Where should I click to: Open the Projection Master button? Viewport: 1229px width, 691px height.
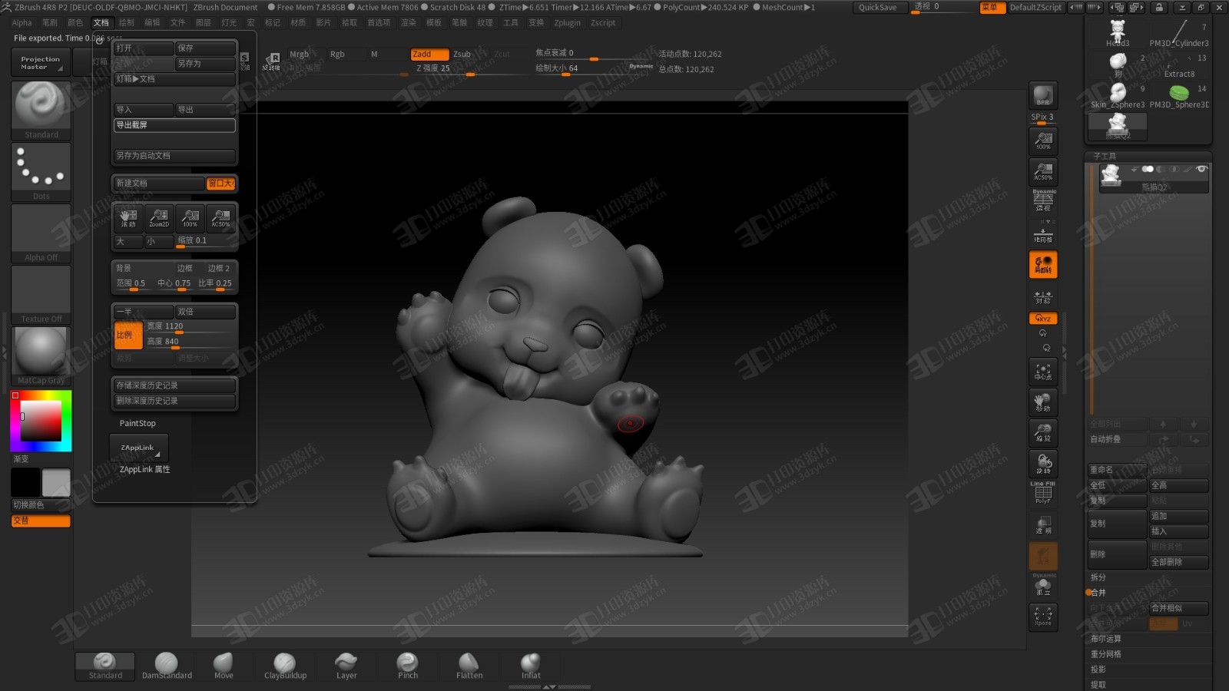pos(41,62)
